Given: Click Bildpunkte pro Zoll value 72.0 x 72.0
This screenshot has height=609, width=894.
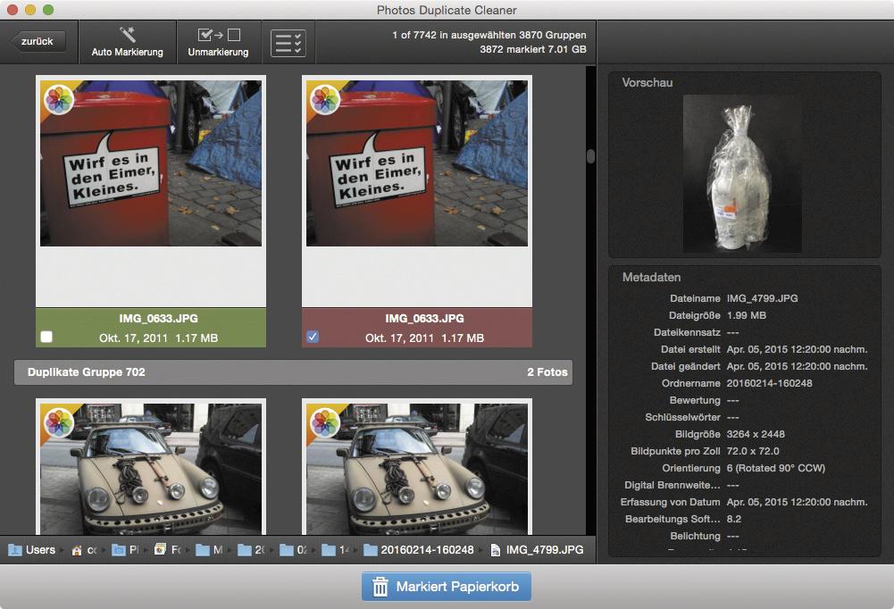Looking at the screenshot, I should 753,451.
